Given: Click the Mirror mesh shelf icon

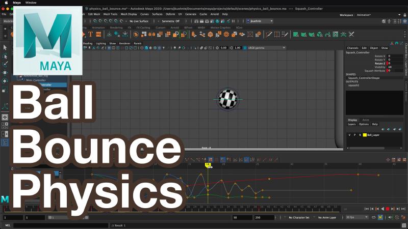Looking at the screenshot, I should point(151,34).
